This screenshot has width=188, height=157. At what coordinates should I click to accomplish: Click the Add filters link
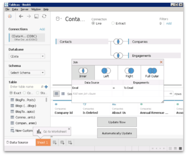point(169,23)
